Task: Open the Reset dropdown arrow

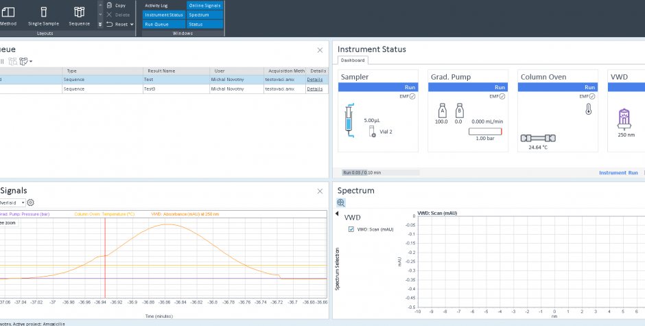Action: click(132, 24)
